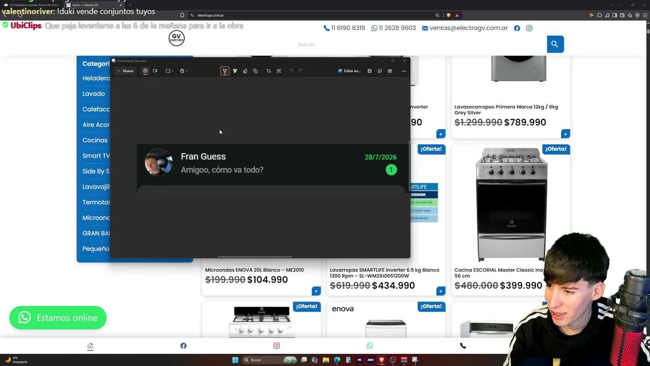Save the snip with the floppy icon
Image resolution: width=650 pixels, height=366 pixels.
tap(369, 71)
